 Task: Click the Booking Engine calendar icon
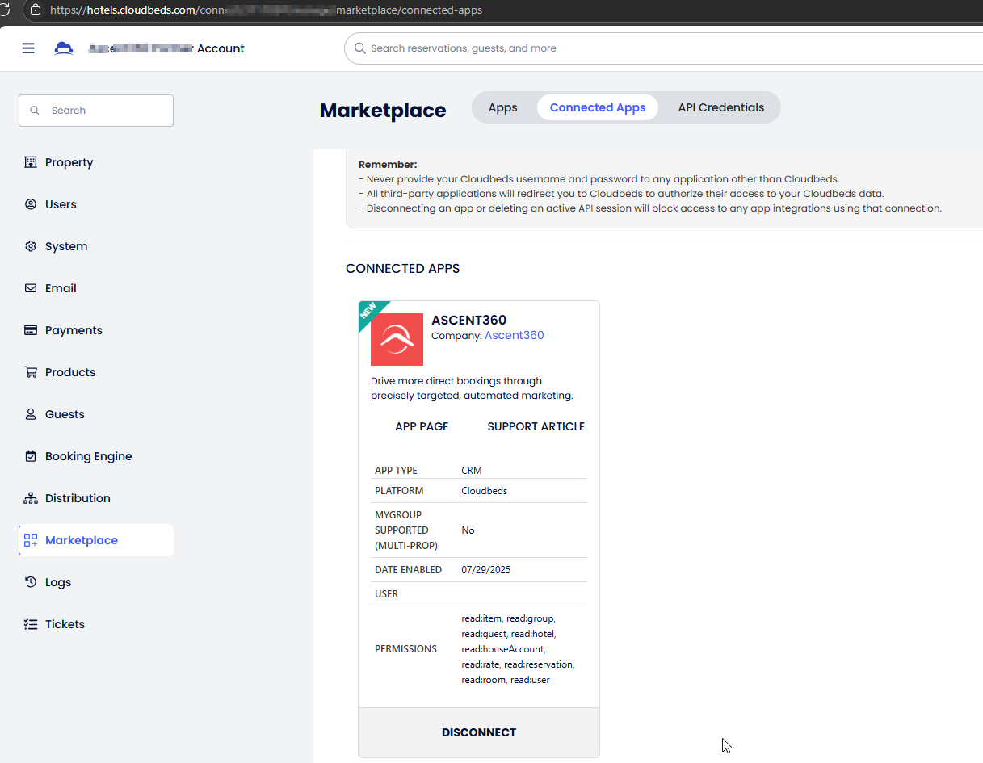31,456
